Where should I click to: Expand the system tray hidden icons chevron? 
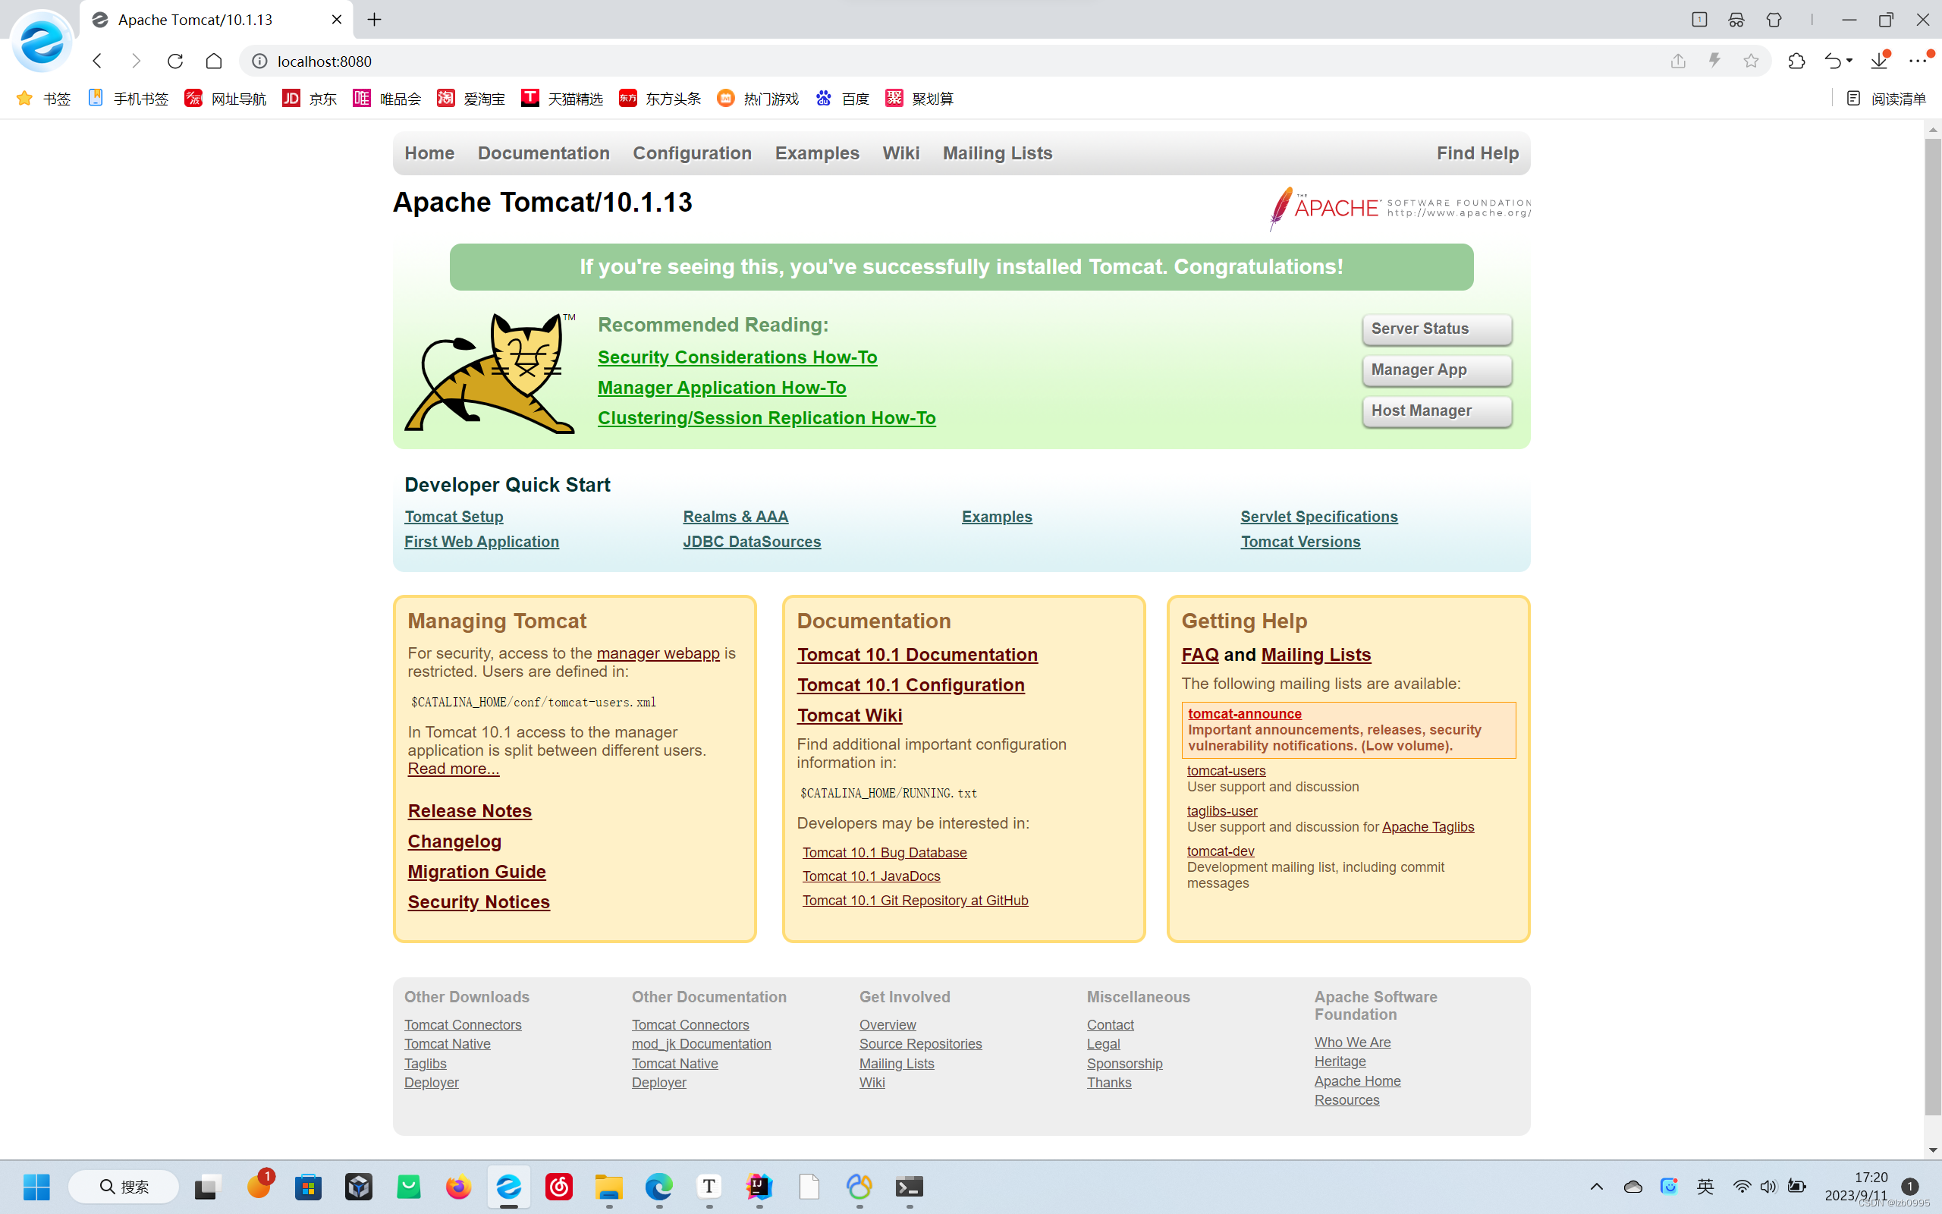[x=1596, y=1187]
